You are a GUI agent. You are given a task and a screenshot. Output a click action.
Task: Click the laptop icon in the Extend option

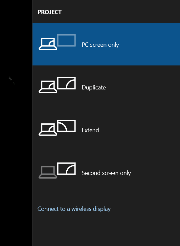(48, 130)
